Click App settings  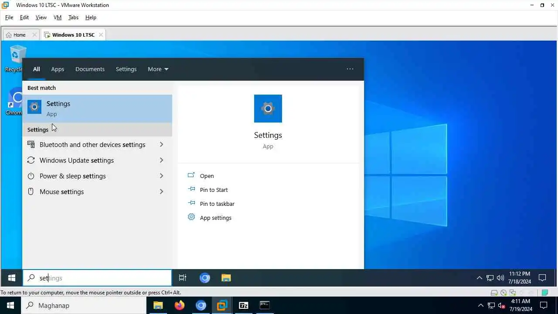click(215, 218)
